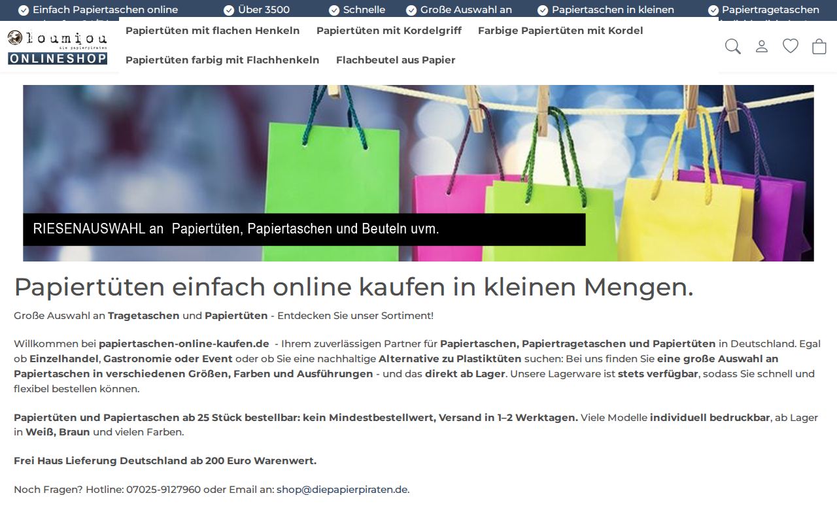
Task: Click bold text 'stets verfügbar'
Action: (658, 374)
